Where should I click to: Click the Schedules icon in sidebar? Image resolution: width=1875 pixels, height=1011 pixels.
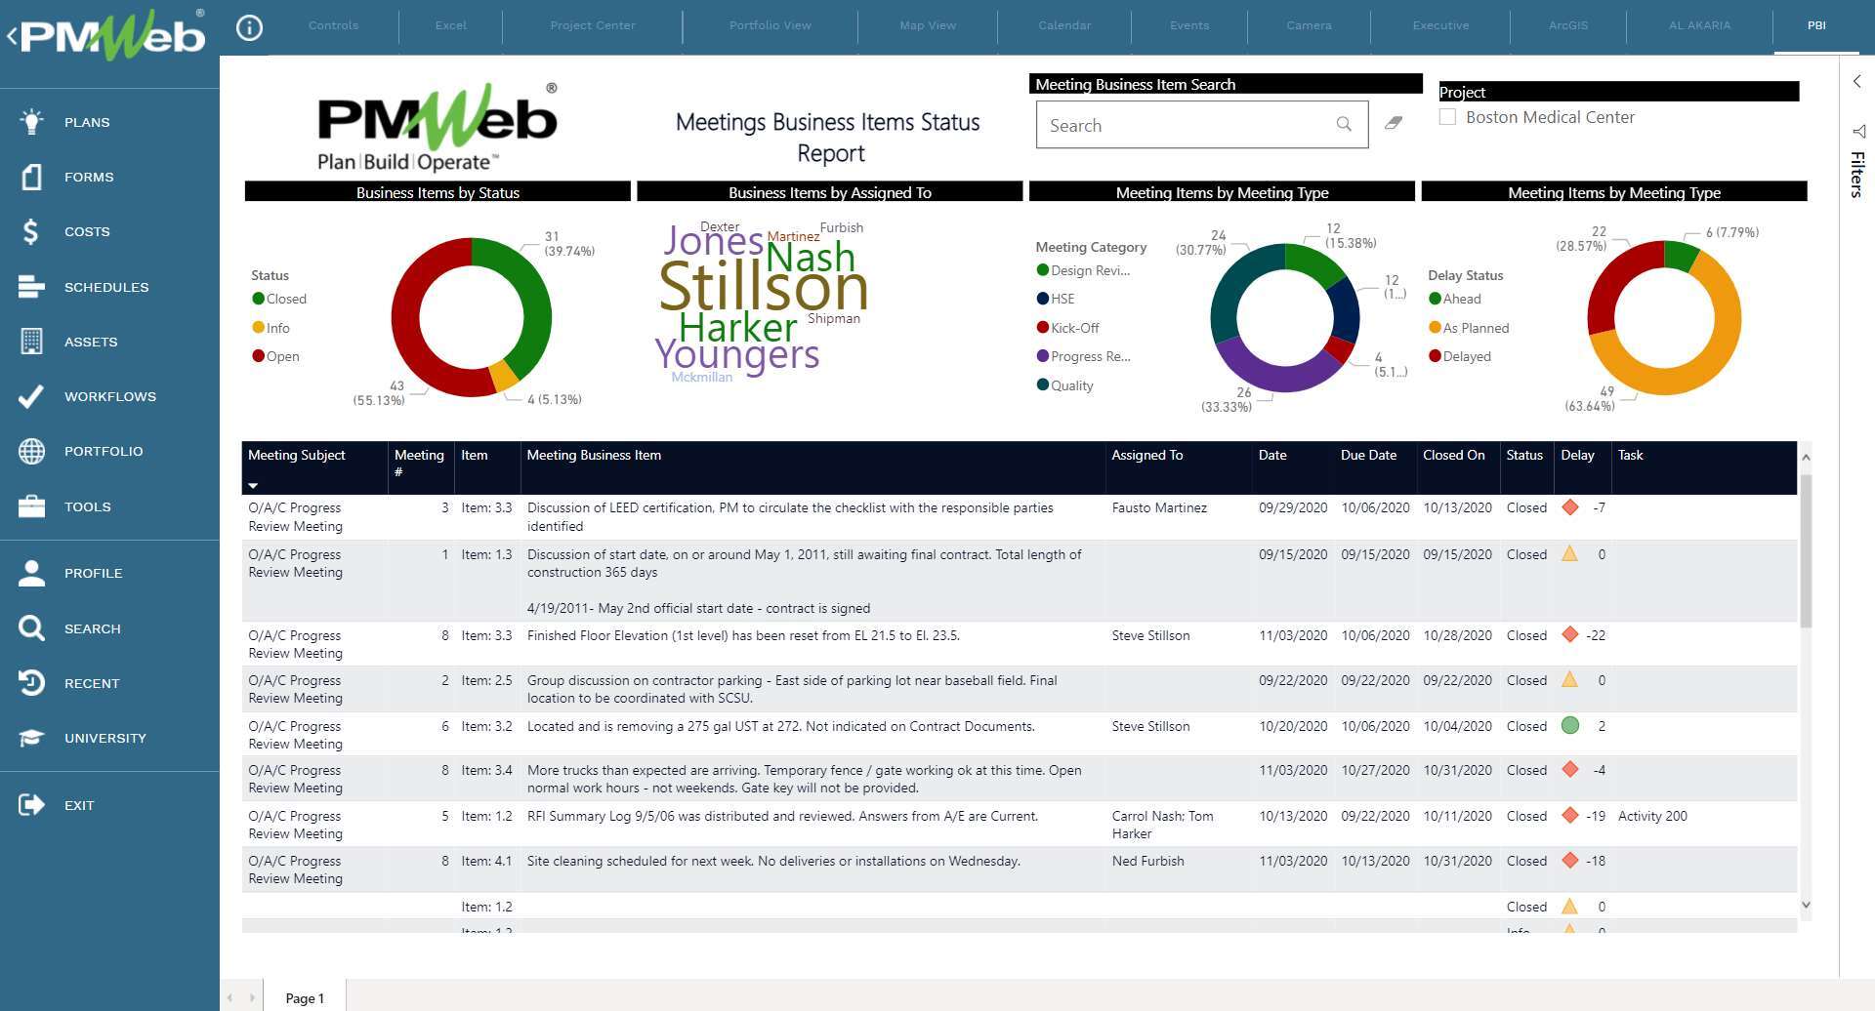coord(31,287)
